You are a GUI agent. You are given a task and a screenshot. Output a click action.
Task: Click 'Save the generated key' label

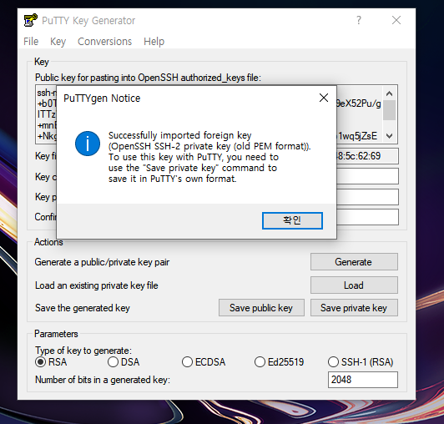coord(82,308)
